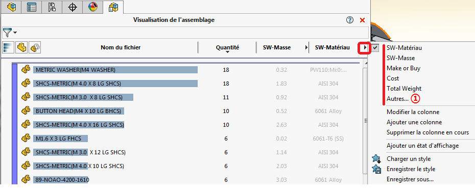Click the filter funnel icon
475x193 pixels.
[x=7, y=32]
